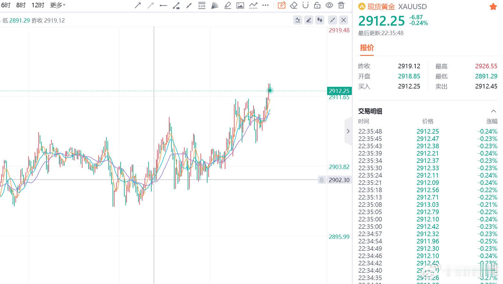Click the axis label 2895.99
Viewport: 503px width, 284px height.
pyautogui.click(x=339, y=237)
